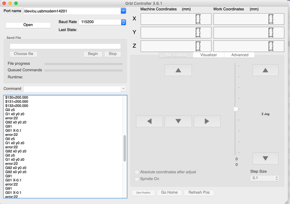The height and width of the screenshot is (204, 290).
Task: Jog Y axis down with the down arrow
Action: tap(178, 121)
